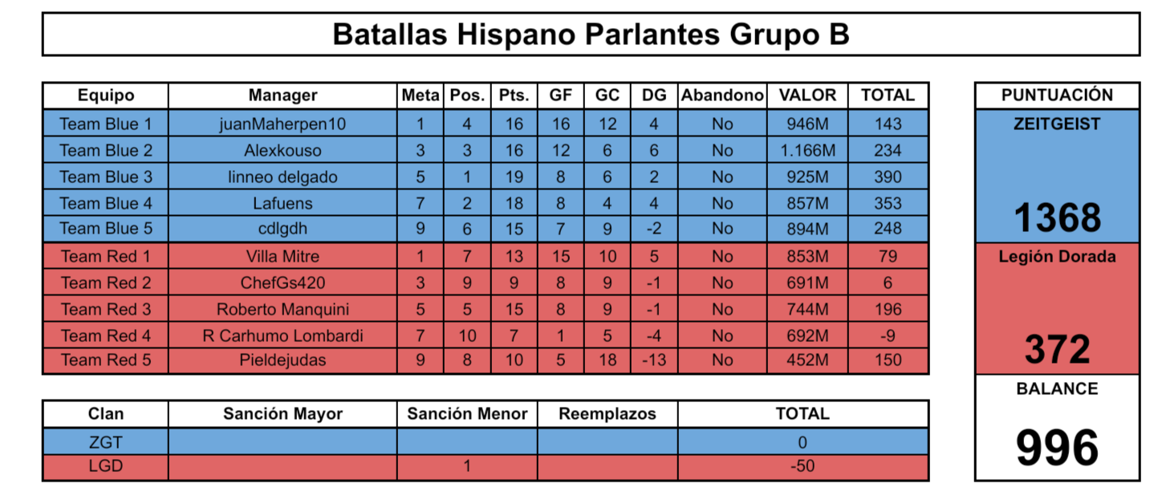Click the Abandono column header

(722, 96)
